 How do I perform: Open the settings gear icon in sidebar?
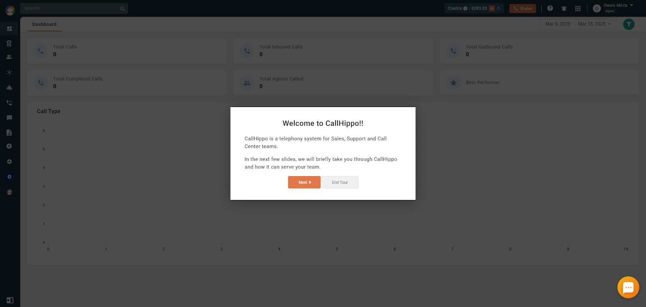pyautogui.click(x=9, y=162)
